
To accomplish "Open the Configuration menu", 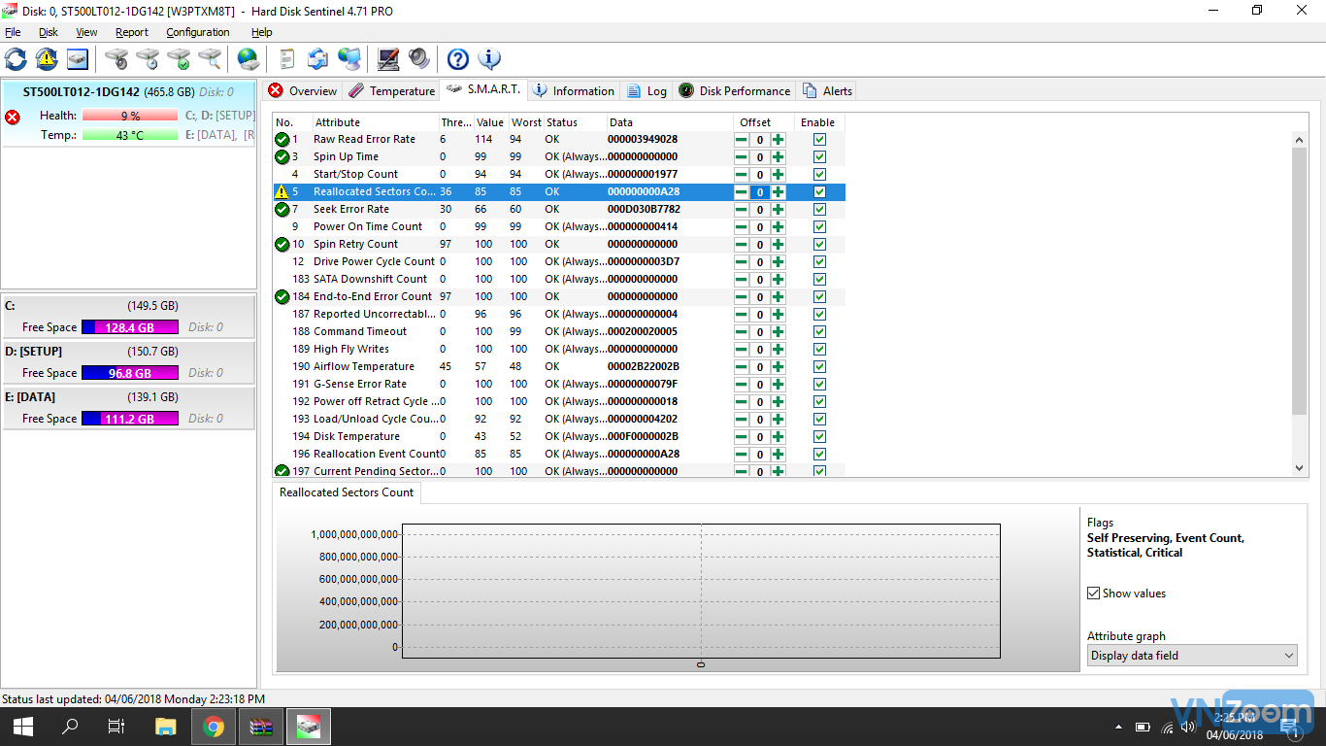I will [198, 32].
